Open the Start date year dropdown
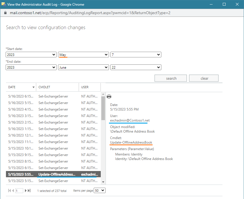The width and height of the screenshot is (244, 199). pos(31,55)
